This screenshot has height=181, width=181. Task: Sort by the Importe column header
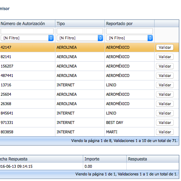tap(105, 159)
